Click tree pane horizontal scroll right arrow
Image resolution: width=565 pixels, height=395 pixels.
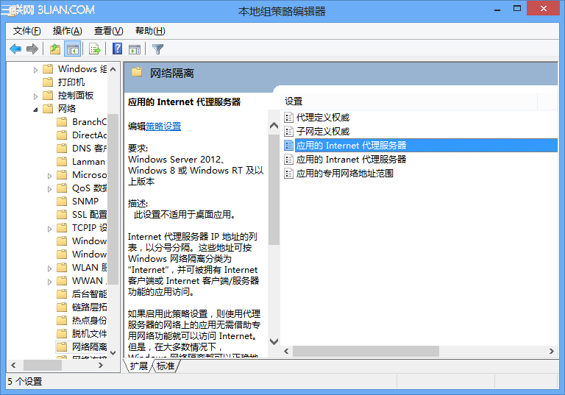click(101, 365)
